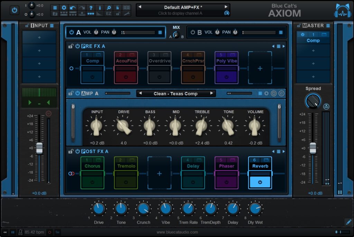Select the Tremolo pedal in POST FX A

point(126,173)
